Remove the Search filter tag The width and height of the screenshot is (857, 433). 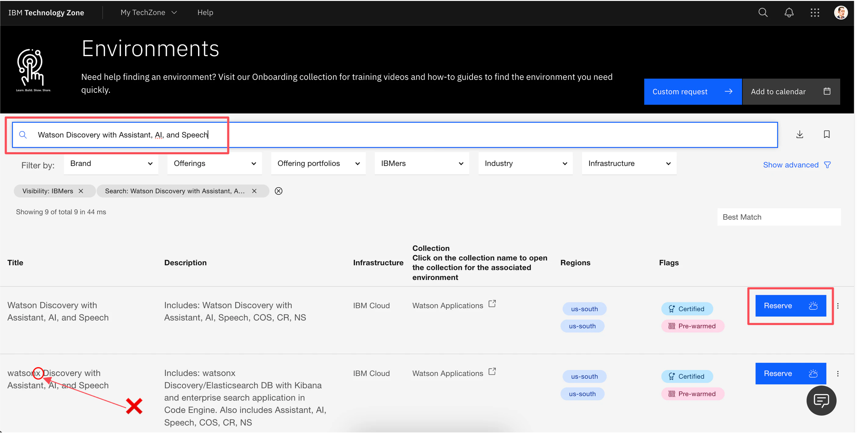pyautogui.click(x=254, y=191)
